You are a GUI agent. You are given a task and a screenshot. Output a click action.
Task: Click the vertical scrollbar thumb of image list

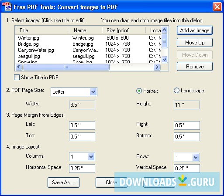coord(165,41)
